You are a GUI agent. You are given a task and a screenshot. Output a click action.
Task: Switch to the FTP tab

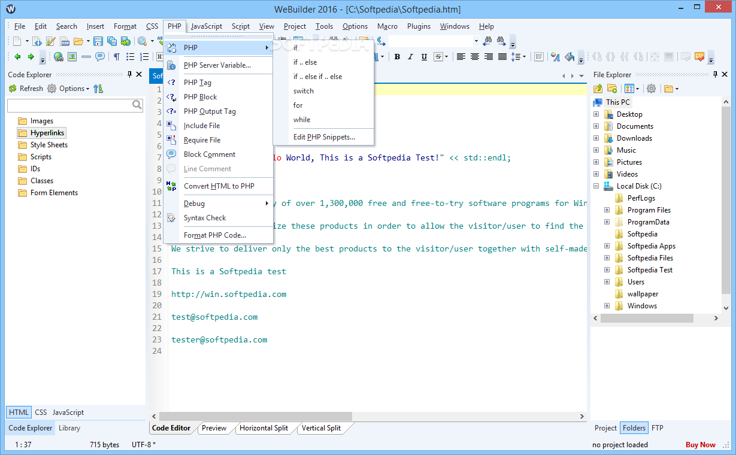657,428
